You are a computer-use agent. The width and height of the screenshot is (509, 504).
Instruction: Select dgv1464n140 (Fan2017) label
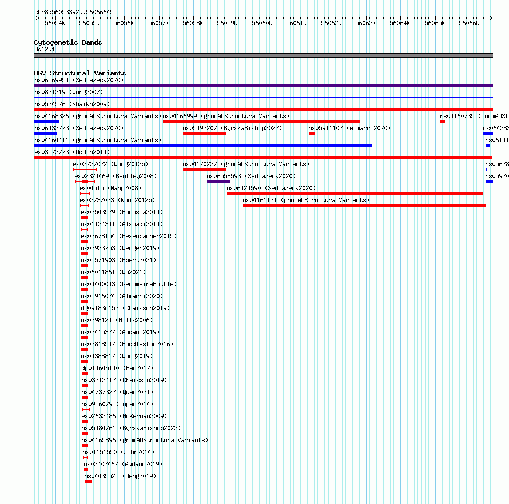pos(117,368)
